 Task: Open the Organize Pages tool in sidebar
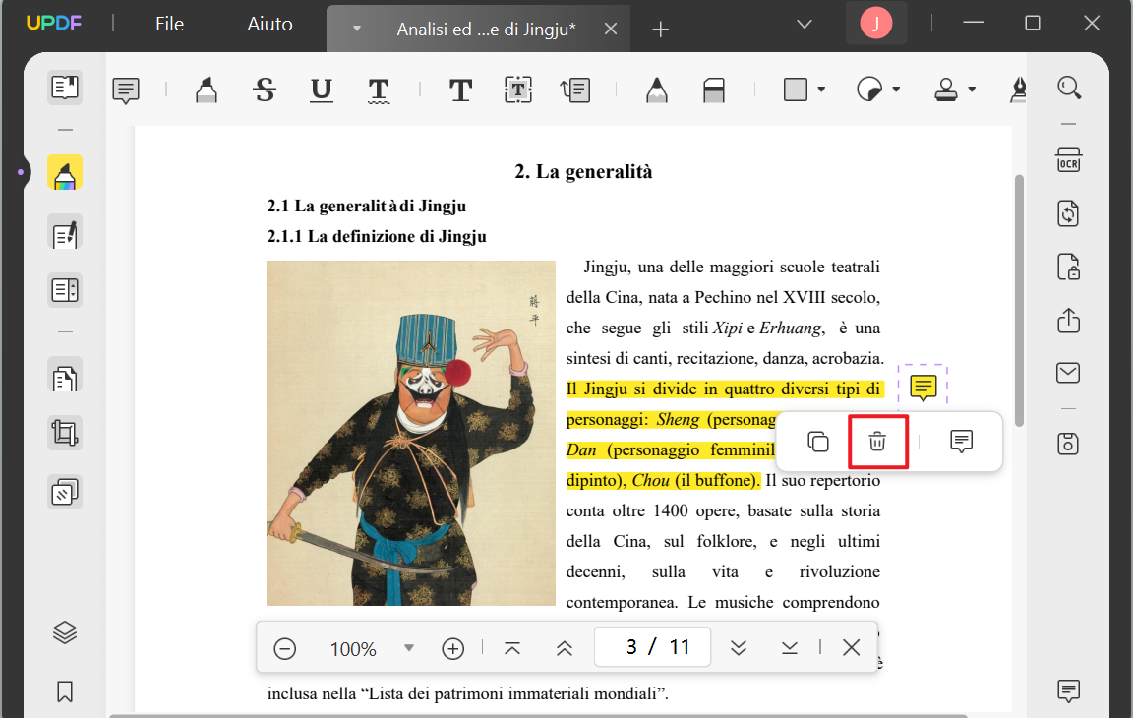(x=65, y=290)
